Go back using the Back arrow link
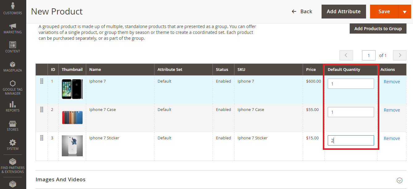Screen dimensions: 413x189 pyautogui.click(x=302, y=11)
